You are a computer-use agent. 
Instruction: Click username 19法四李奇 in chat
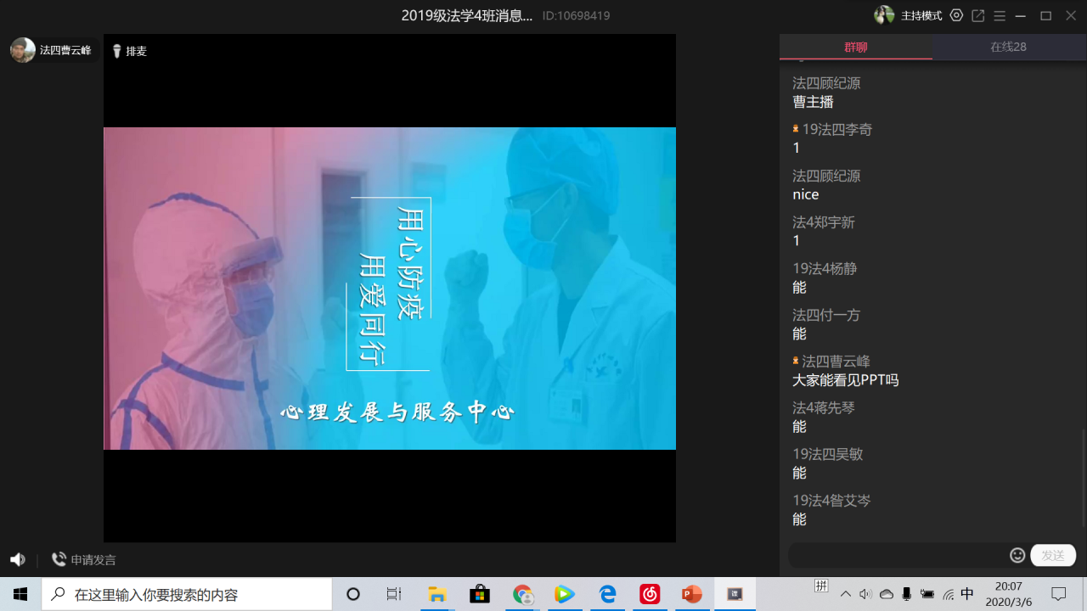(x=837, y=130)
